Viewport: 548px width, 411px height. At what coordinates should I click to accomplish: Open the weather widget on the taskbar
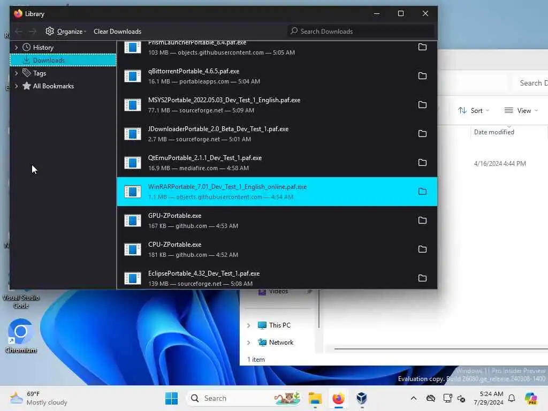tap(39, 398)
